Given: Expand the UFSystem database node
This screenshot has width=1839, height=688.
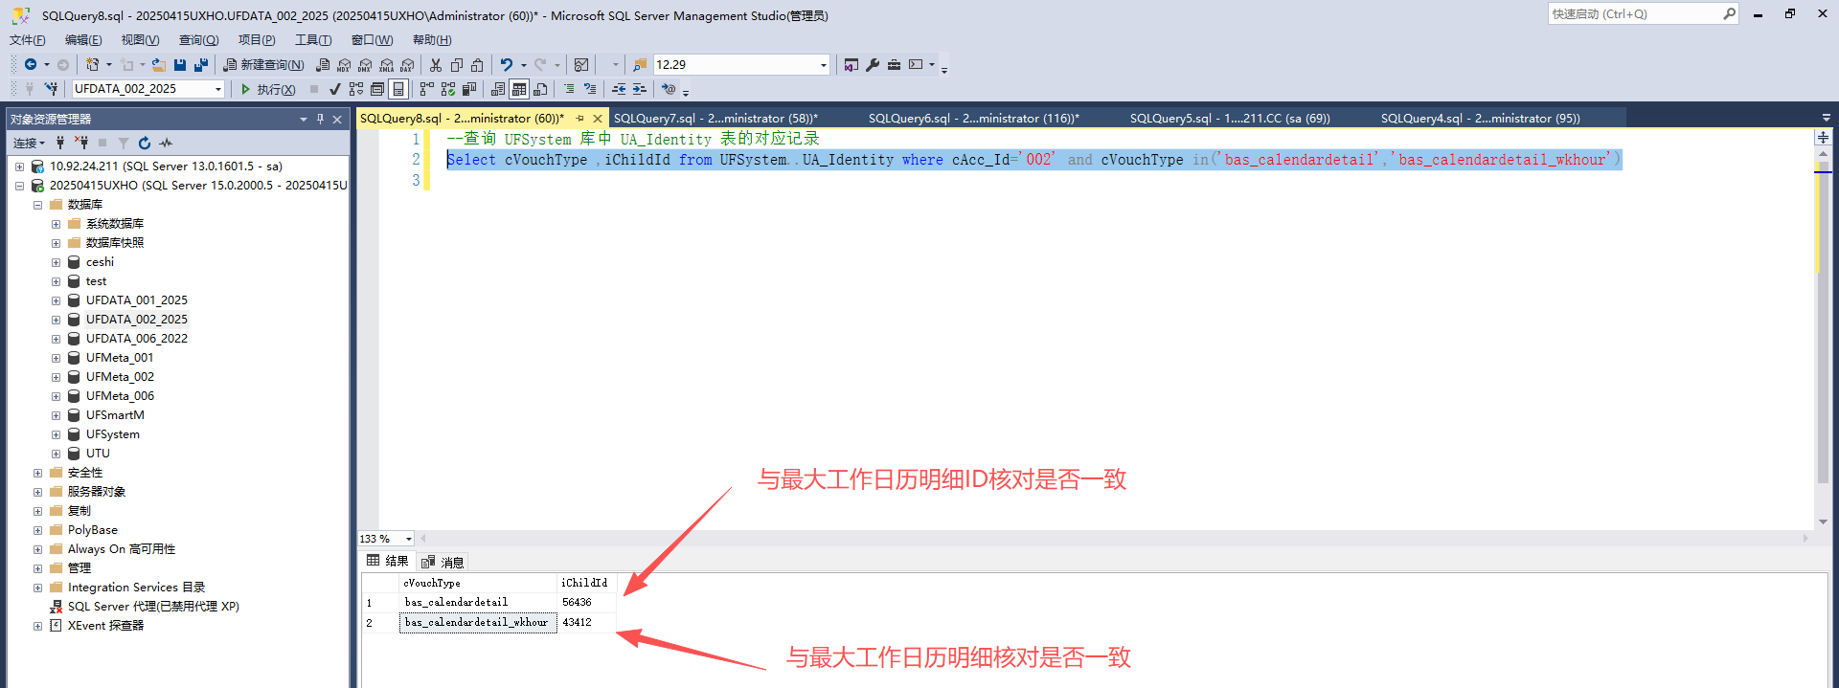Looking at the screenshot, I should [x=56, y=434].
